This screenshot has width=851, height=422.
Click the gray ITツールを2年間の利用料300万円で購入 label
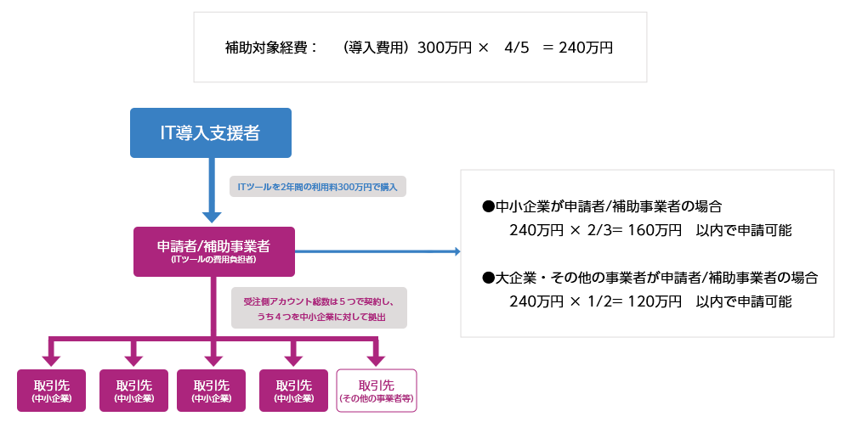[x=318, y=186]
